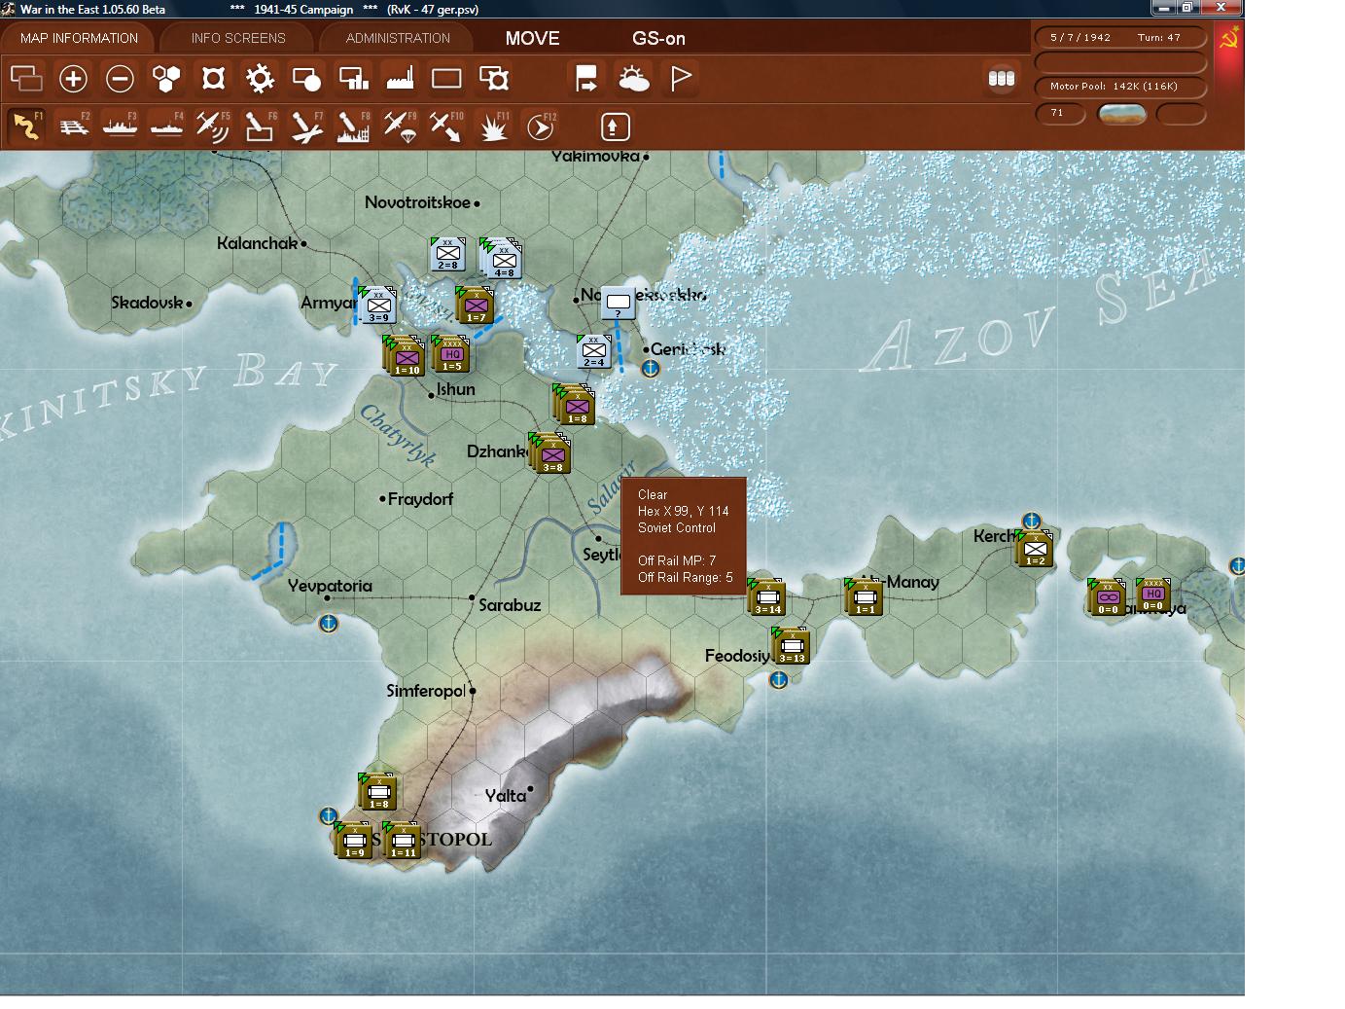This screenshot has width=1345, height=1009.
Task: Switch to the ADMINISTRATION tab
Action: (398, 38)
